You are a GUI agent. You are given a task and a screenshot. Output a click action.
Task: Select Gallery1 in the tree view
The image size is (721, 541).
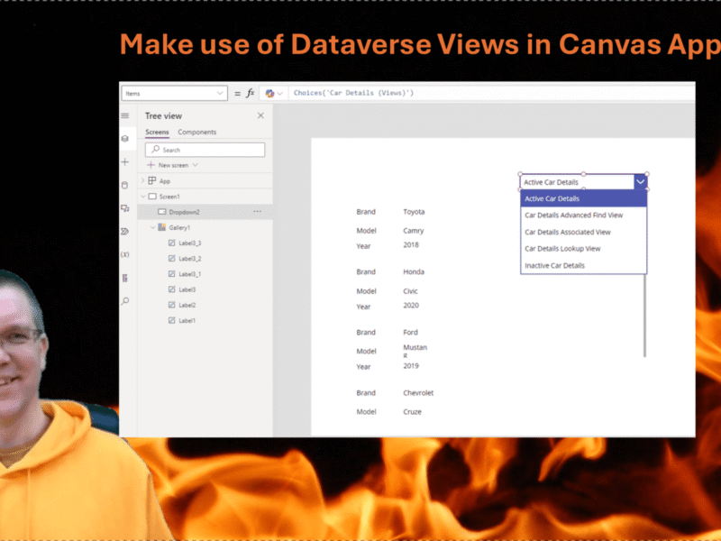click(x=179, y=228)
